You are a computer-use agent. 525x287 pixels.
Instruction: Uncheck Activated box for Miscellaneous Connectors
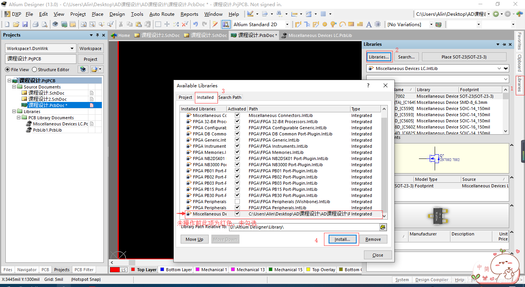click(237, 115)
